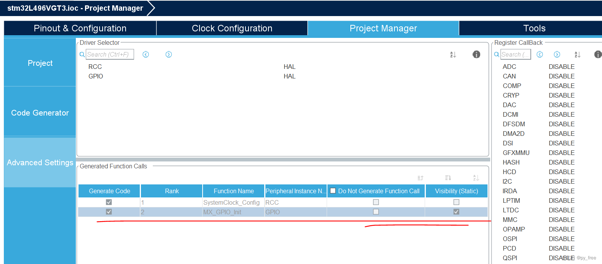This screenshot has width=602, height=264.
Task: Click the Function Name column header
Action: (234, 191)
